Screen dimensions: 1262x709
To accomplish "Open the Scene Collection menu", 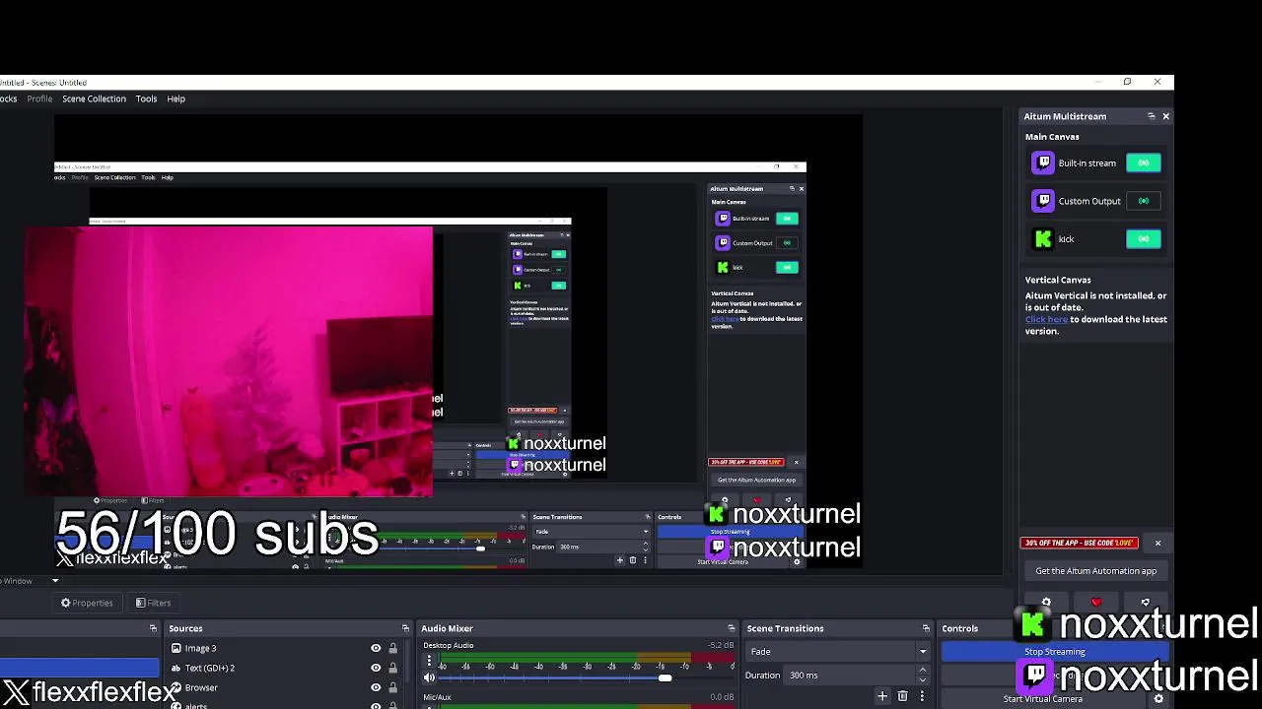I will coord(94,98).
